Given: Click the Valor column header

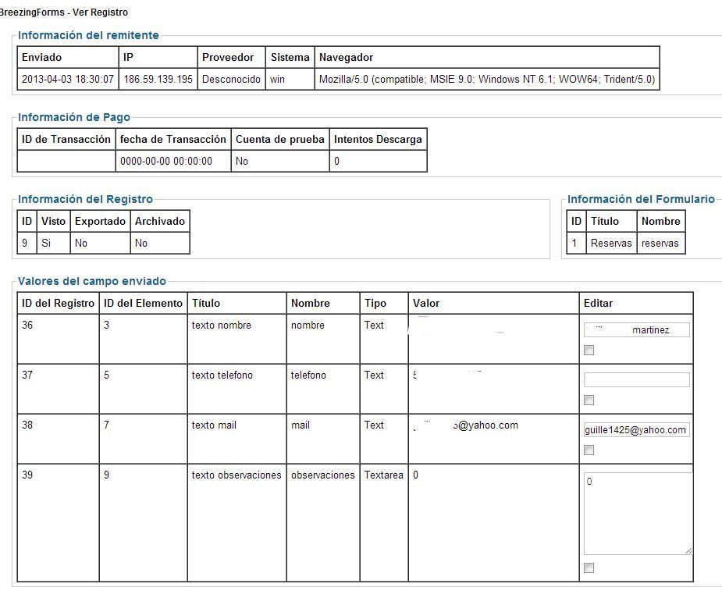Looking at the screenshot, I should 426,303.
